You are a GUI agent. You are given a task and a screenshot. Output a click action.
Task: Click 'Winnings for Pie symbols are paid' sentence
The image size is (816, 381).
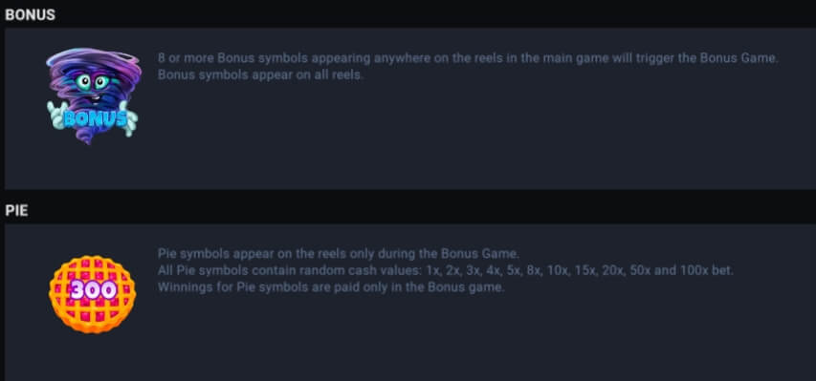[x=331, y=287]
